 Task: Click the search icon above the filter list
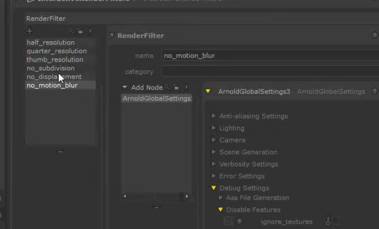coord(71,31)
